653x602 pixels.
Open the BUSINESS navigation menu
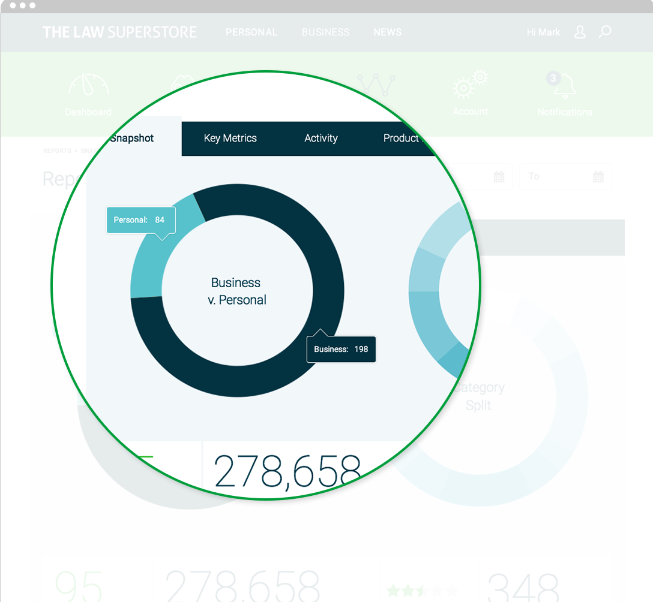pyautogui.click(x=325, y=32)
